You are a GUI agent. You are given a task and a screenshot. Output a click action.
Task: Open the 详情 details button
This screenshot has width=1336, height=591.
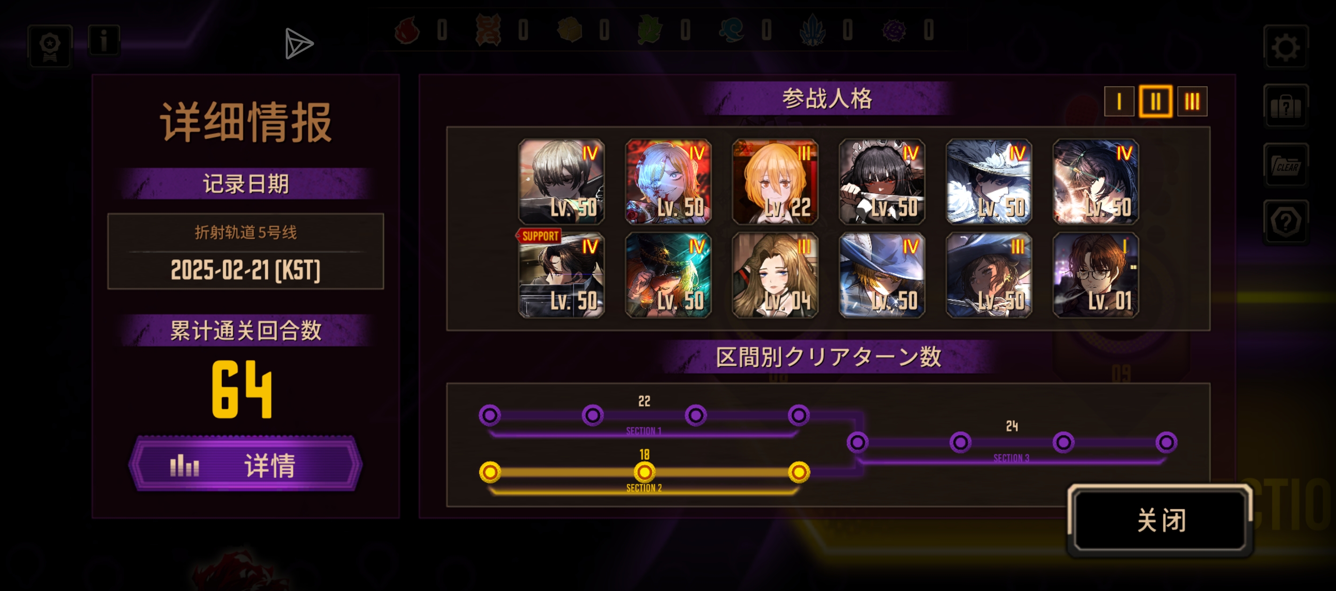click(245, 464)
